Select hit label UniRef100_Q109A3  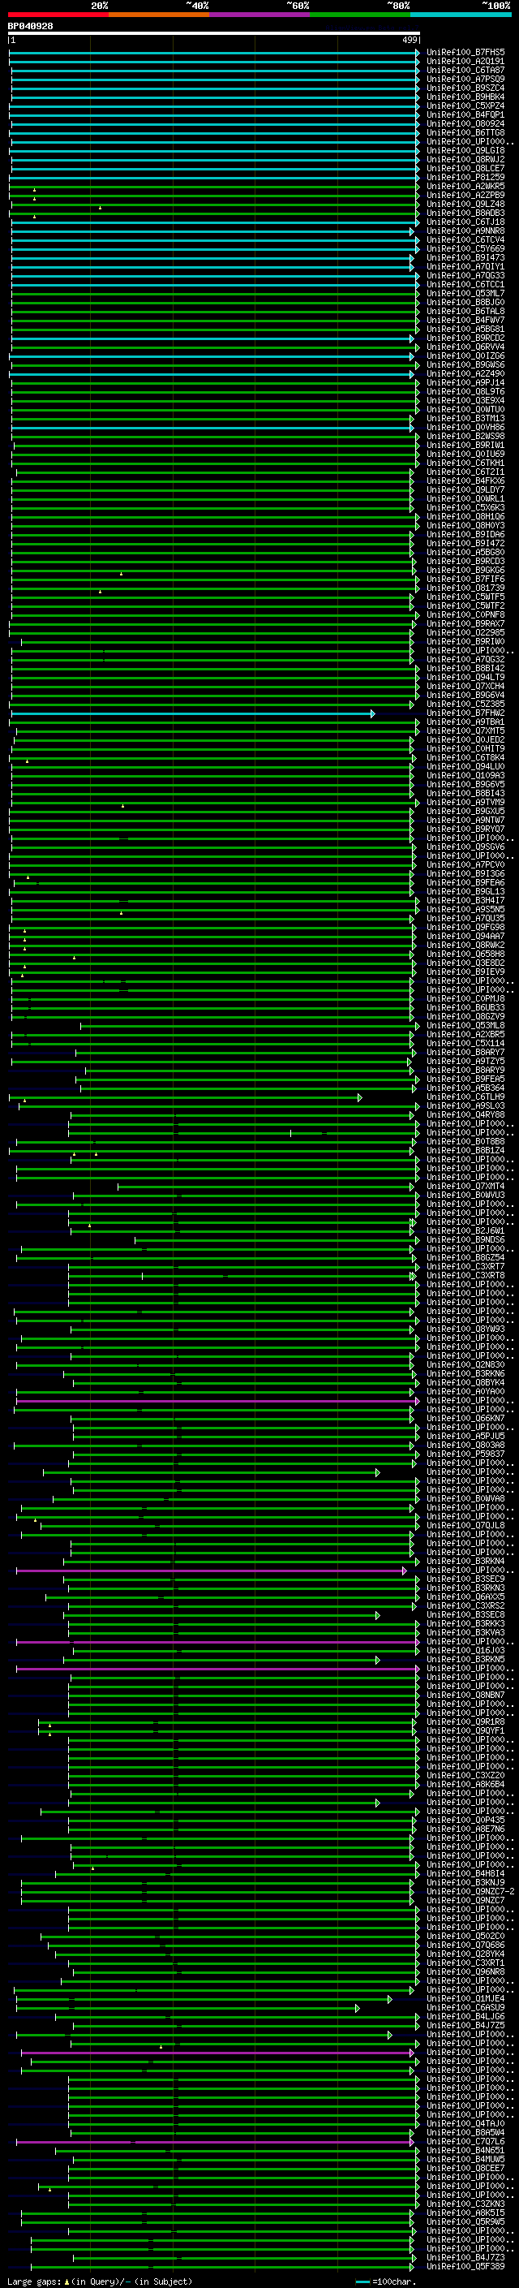pyautogui.click(x=465, y=775)
